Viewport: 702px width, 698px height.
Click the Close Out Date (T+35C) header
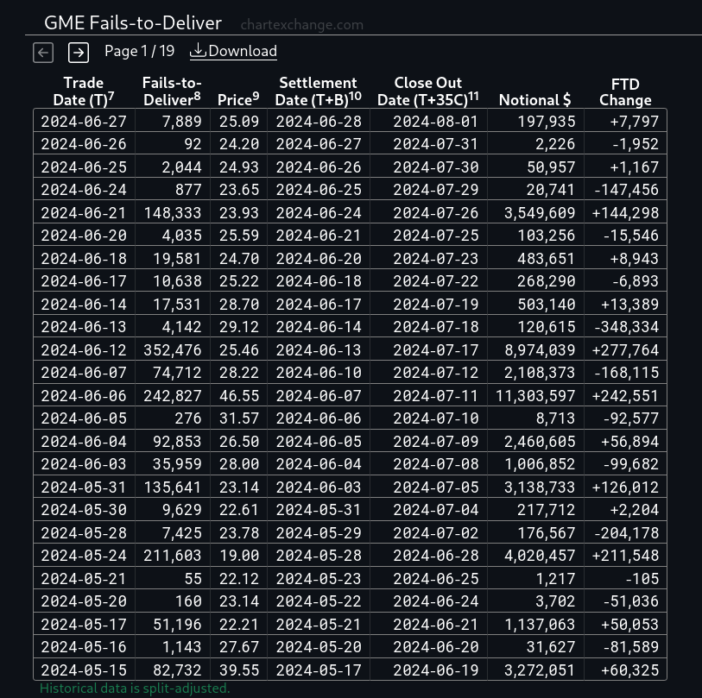tap(428, 91)
